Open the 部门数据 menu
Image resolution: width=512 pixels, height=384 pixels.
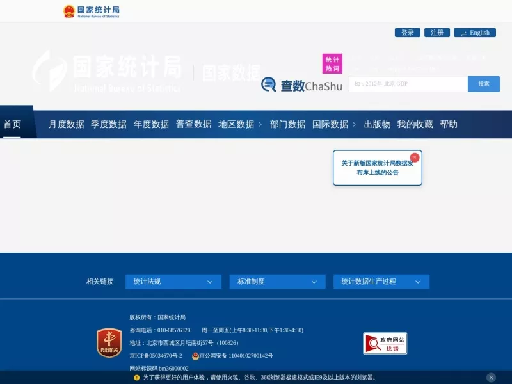(x=287, y=124)
